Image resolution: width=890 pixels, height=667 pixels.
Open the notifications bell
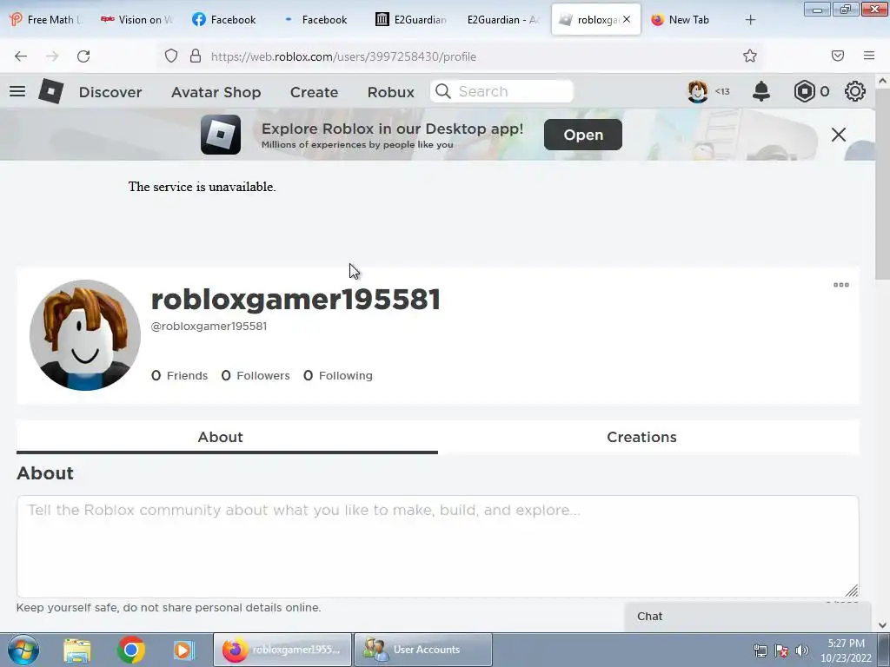(x=761, y=91)
